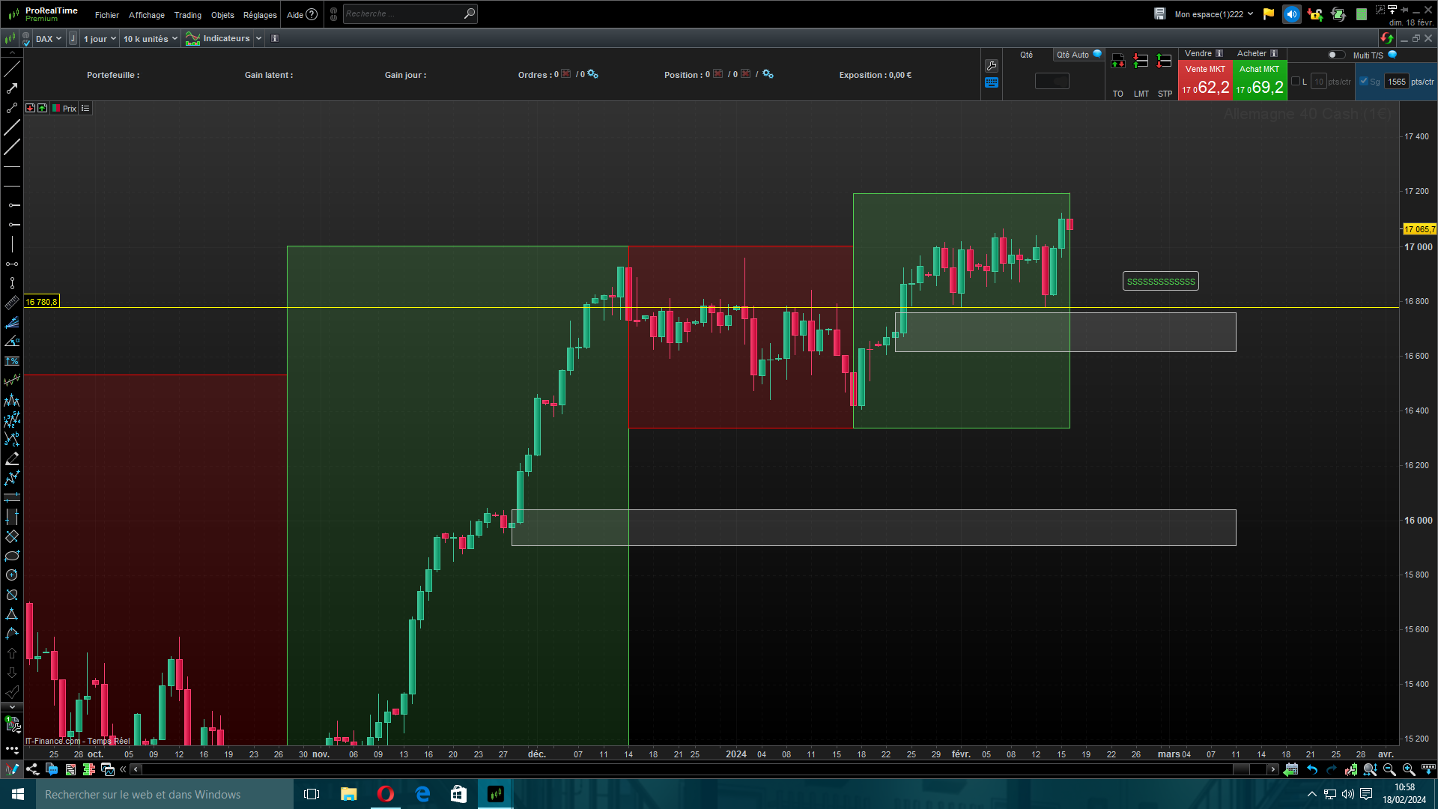The image size is (1438, 809).
Task: Toggle the Multi T/S switch
Action: (x=1335, y=55)
